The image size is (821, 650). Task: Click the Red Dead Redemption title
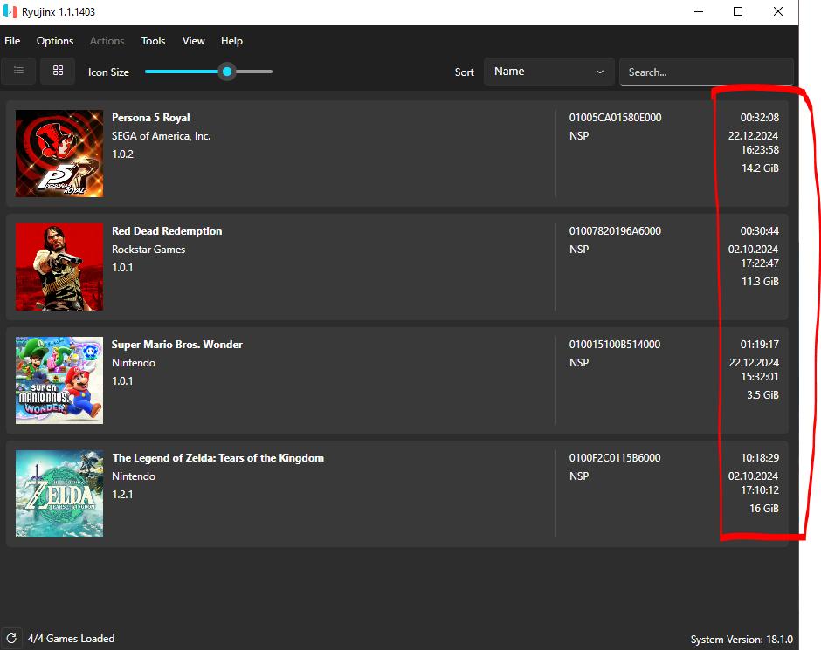point(167,231)
